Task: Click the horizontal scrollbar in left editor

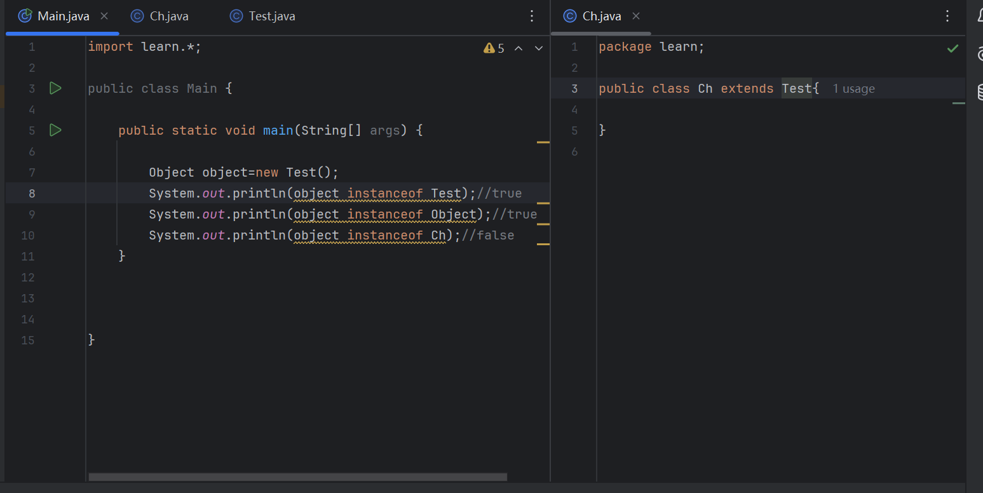Action: [x=297, y=476]
